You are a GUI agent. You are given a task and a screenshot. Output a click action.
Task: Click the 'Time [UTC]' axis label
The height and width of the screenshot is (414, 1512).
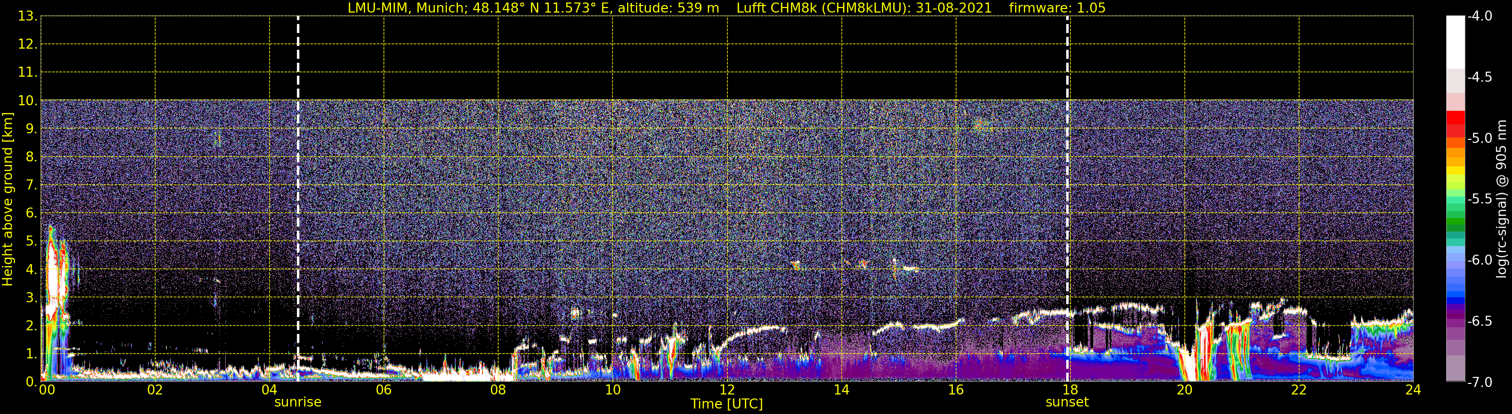pyautogui.click(x=727, y=404)
